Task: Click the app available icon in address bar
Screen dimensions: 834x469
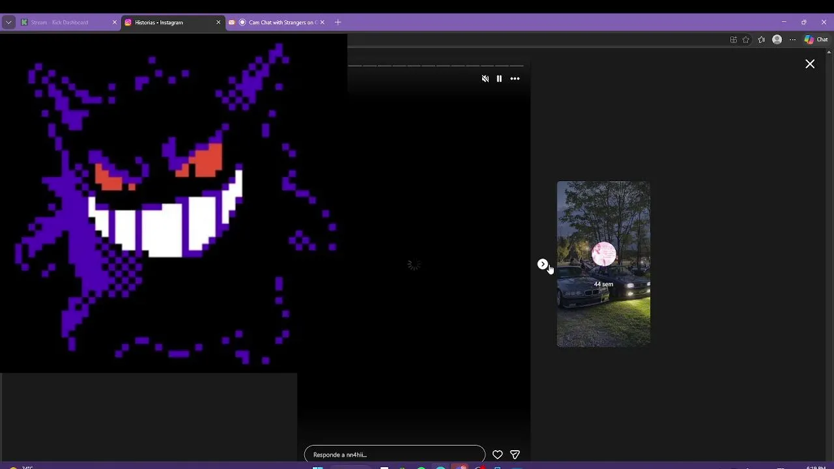Action: tap(734, 40)
